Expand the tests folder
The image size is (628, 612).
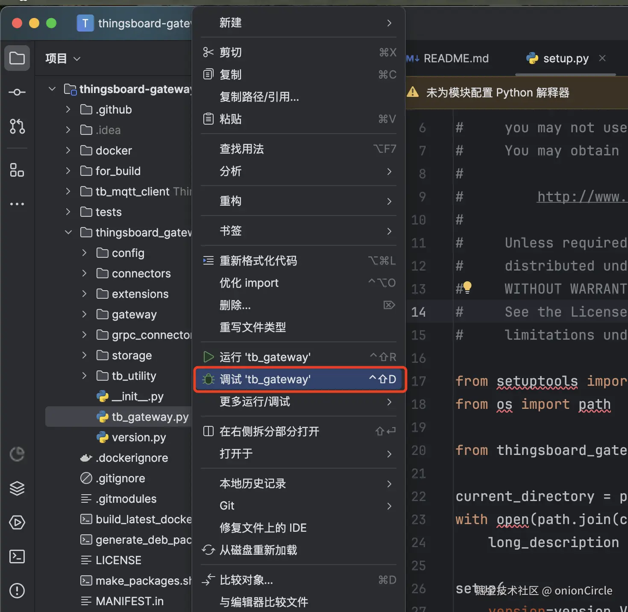click(68, 212)
